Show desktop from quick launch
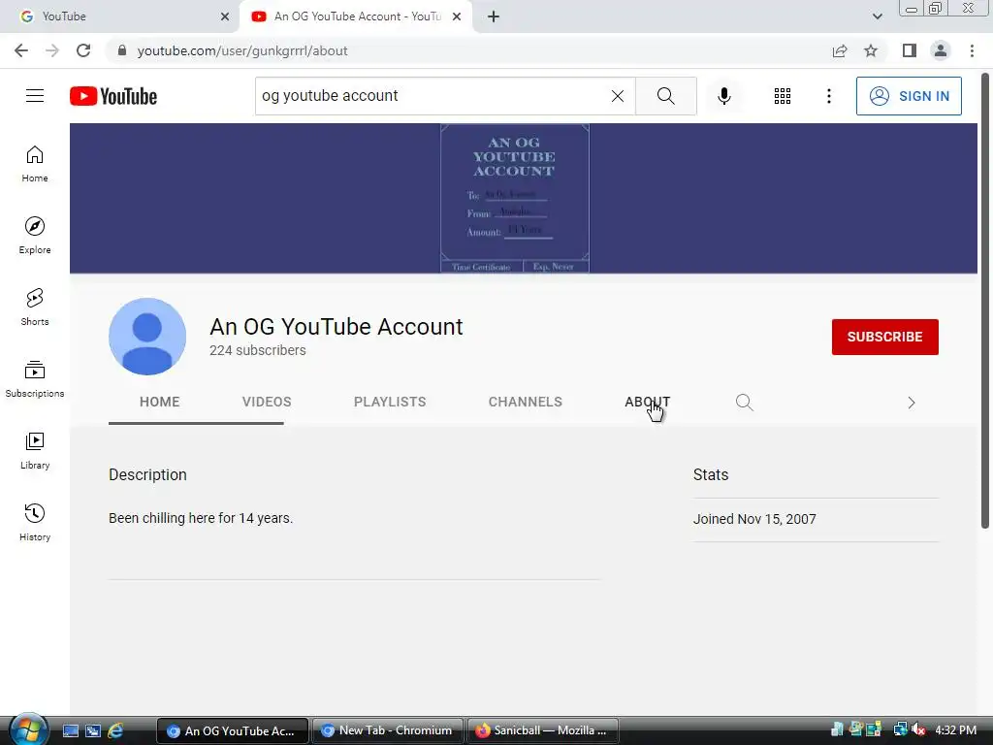Viewport: 993px width, 745px height. pos(70,730)
